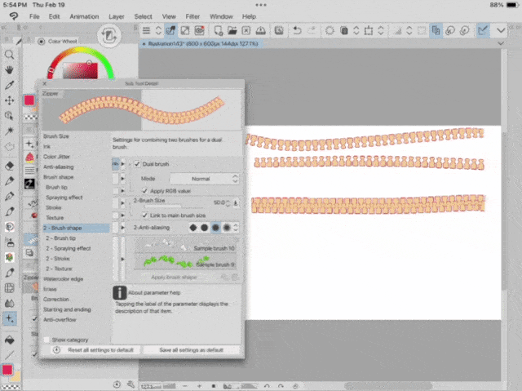Open the Filter menu
This screenshot has height=391, width=522.
pyautogui.click(x=192, y=16)
